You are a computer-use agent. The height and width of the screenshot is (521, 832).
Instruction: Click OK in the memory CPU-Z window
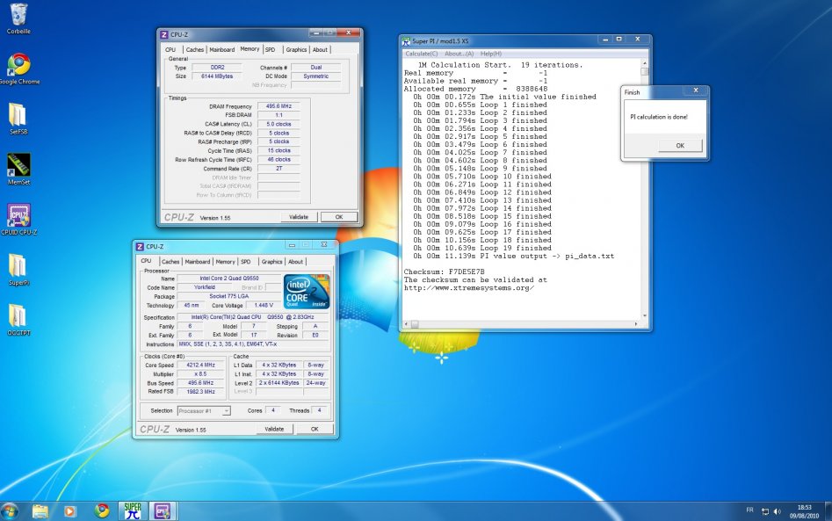click(338, 216)
